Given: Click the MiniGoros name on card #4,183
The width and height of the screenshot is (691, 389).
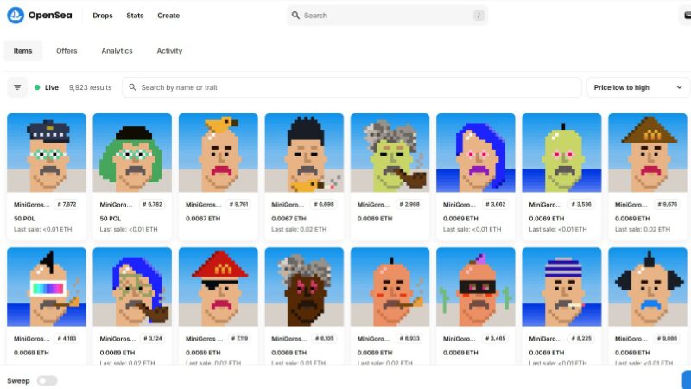Looking at the screenshot, I should 32,339.
